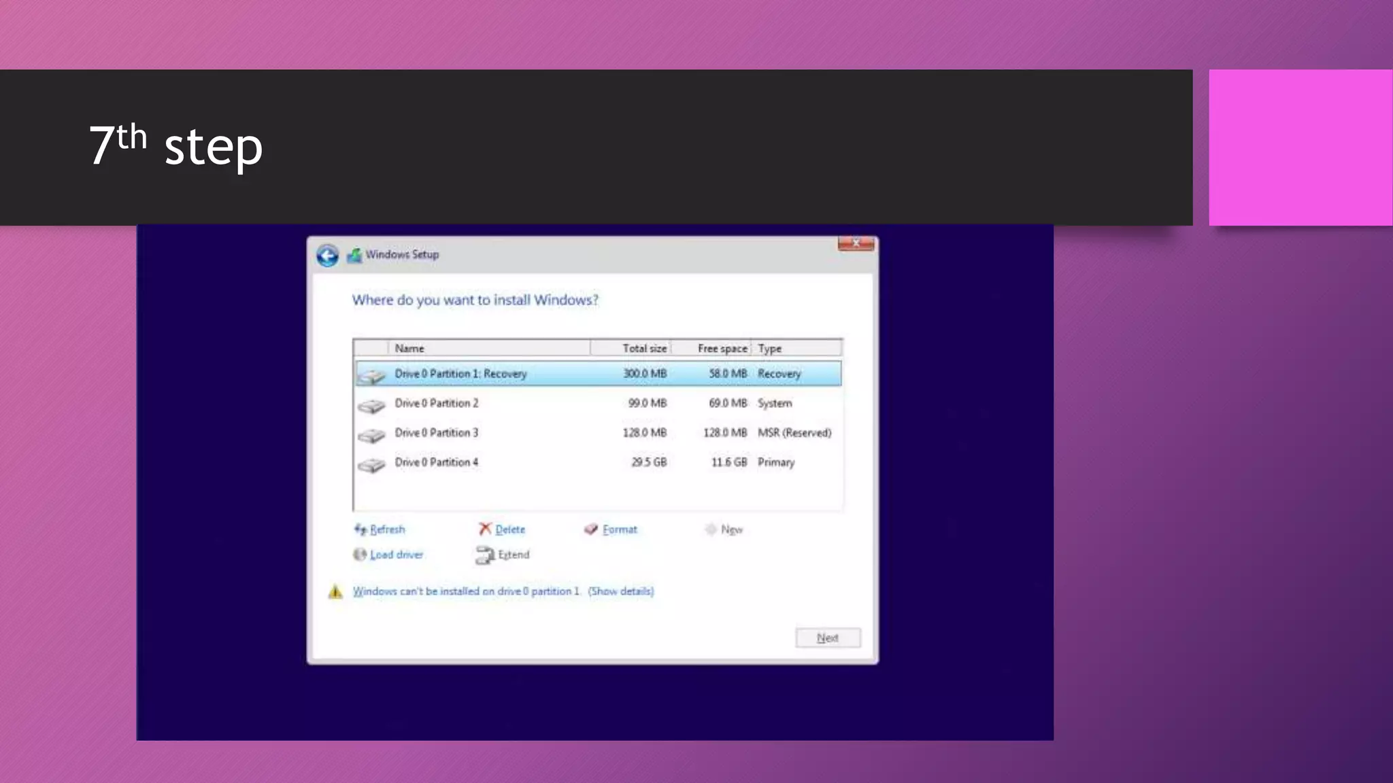Click the installation warning message link
The height and width of the screenshot is (783, 1393).
[x=465, y=591]
